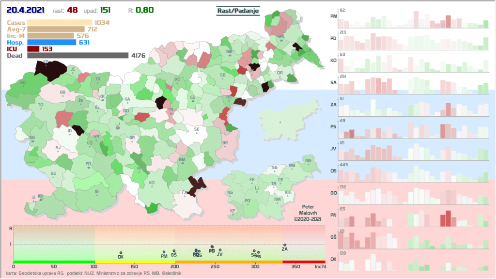Click the blue Hosp. bar

[x=52, y=42]
